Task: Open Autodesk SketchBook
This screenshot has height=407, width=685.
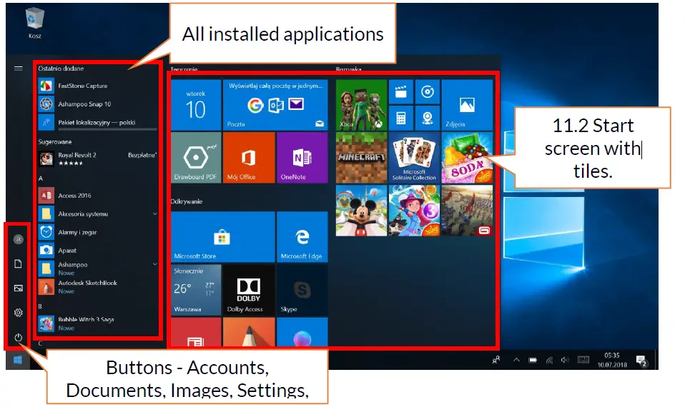Action: [97, 286]
